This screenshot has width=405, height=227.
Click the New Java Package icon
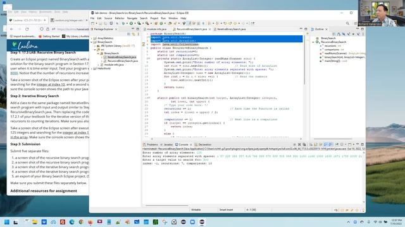[156, 23]
